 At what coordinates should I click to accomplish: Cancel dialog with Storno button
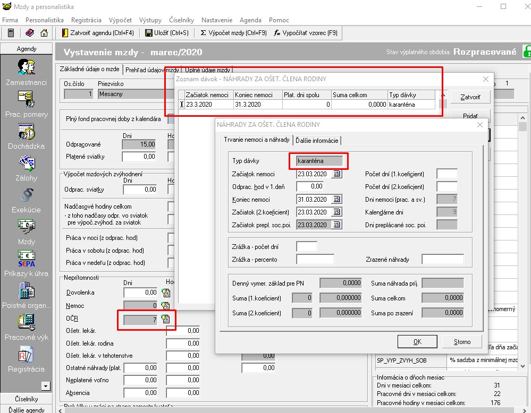[462, 342]
